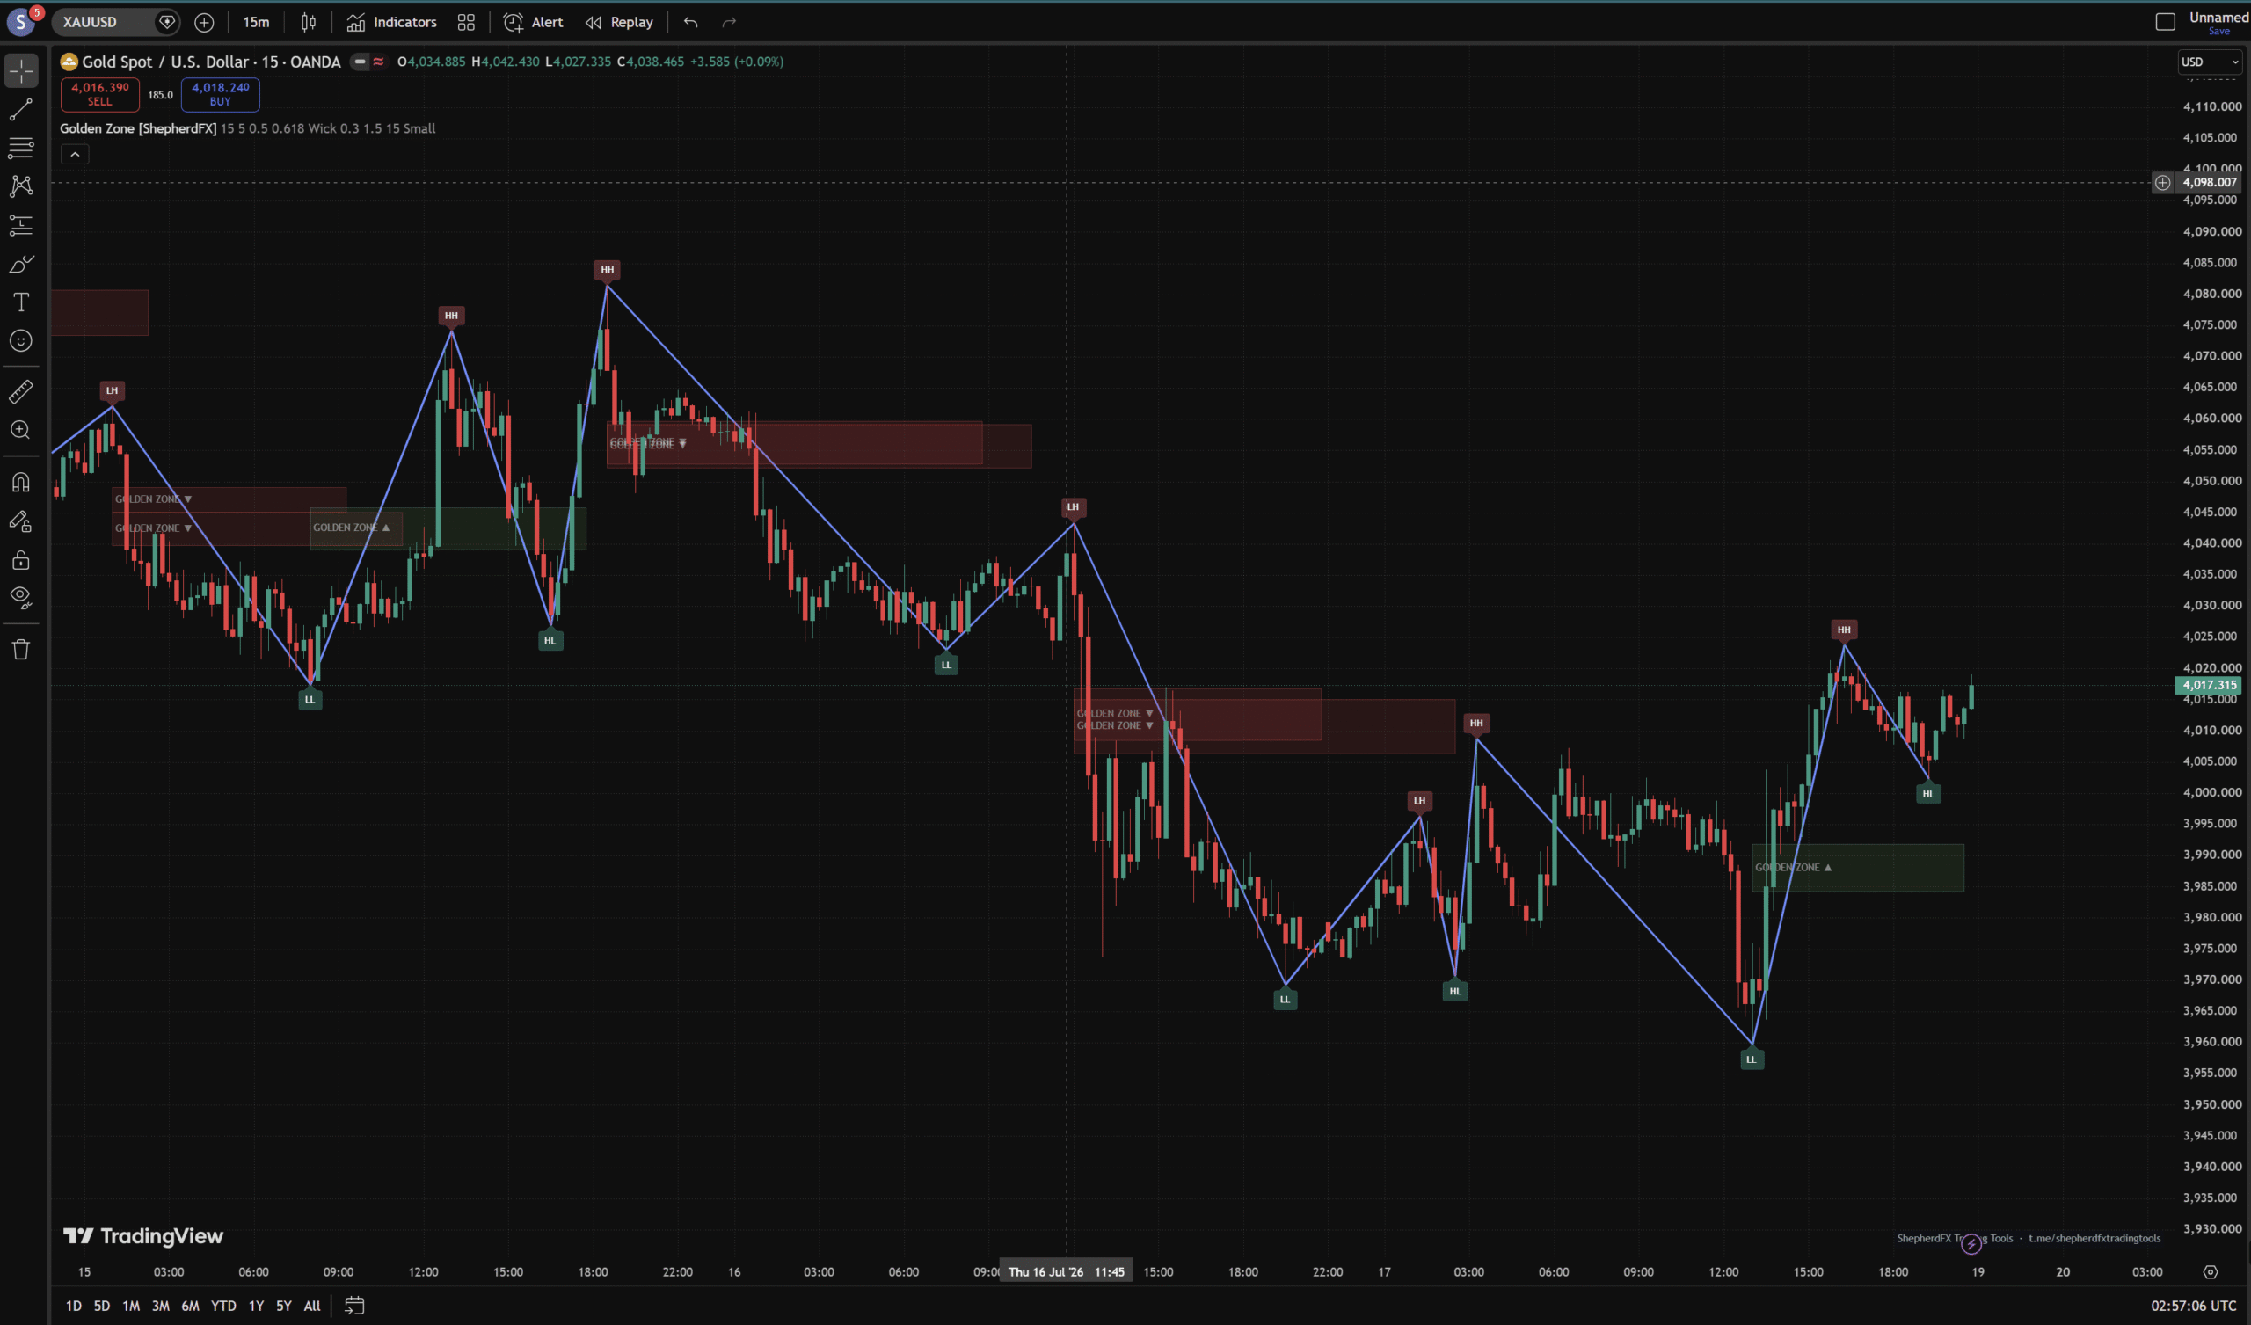Open the indicator templates grid icon
2251x1325 pixels.
click(x=466, y=22)
